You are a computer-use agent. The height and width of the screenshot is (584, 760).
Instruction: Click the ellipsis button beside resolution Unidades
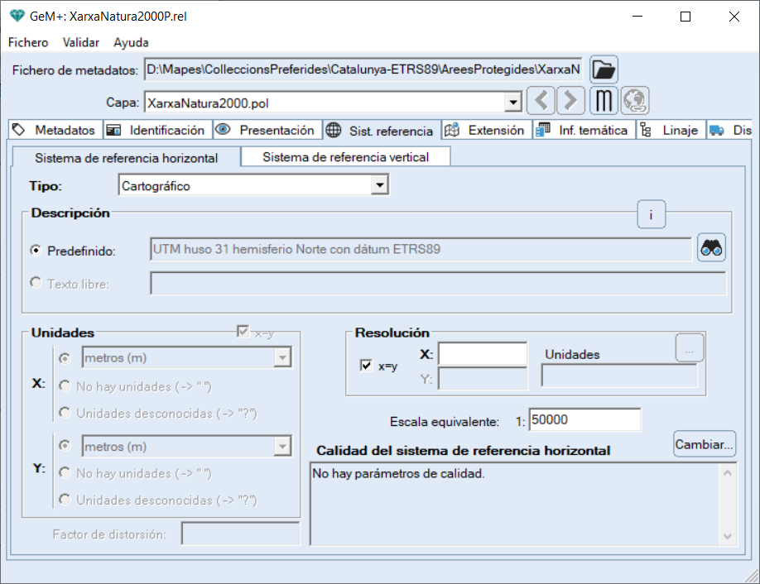pyautogui.click(x=690, y=347)
